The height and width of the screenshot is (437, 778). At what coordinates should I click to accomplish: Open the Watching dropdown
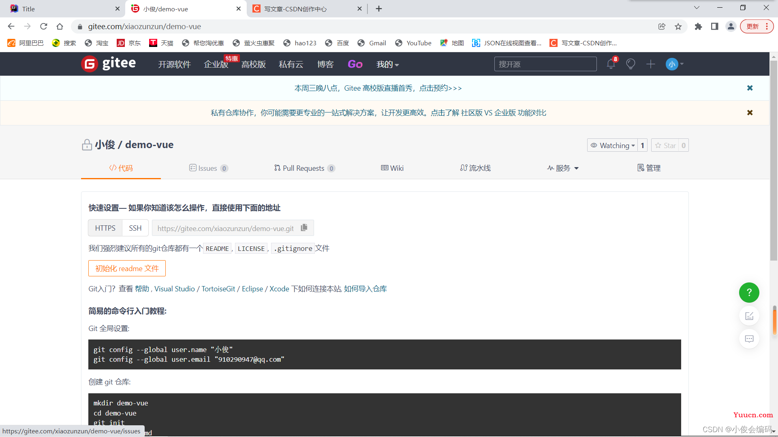point(612,145)
